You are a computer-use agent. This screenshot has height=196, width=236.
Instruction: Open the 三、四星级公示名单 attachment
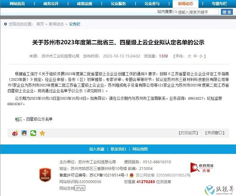click(x=35, y=119)
